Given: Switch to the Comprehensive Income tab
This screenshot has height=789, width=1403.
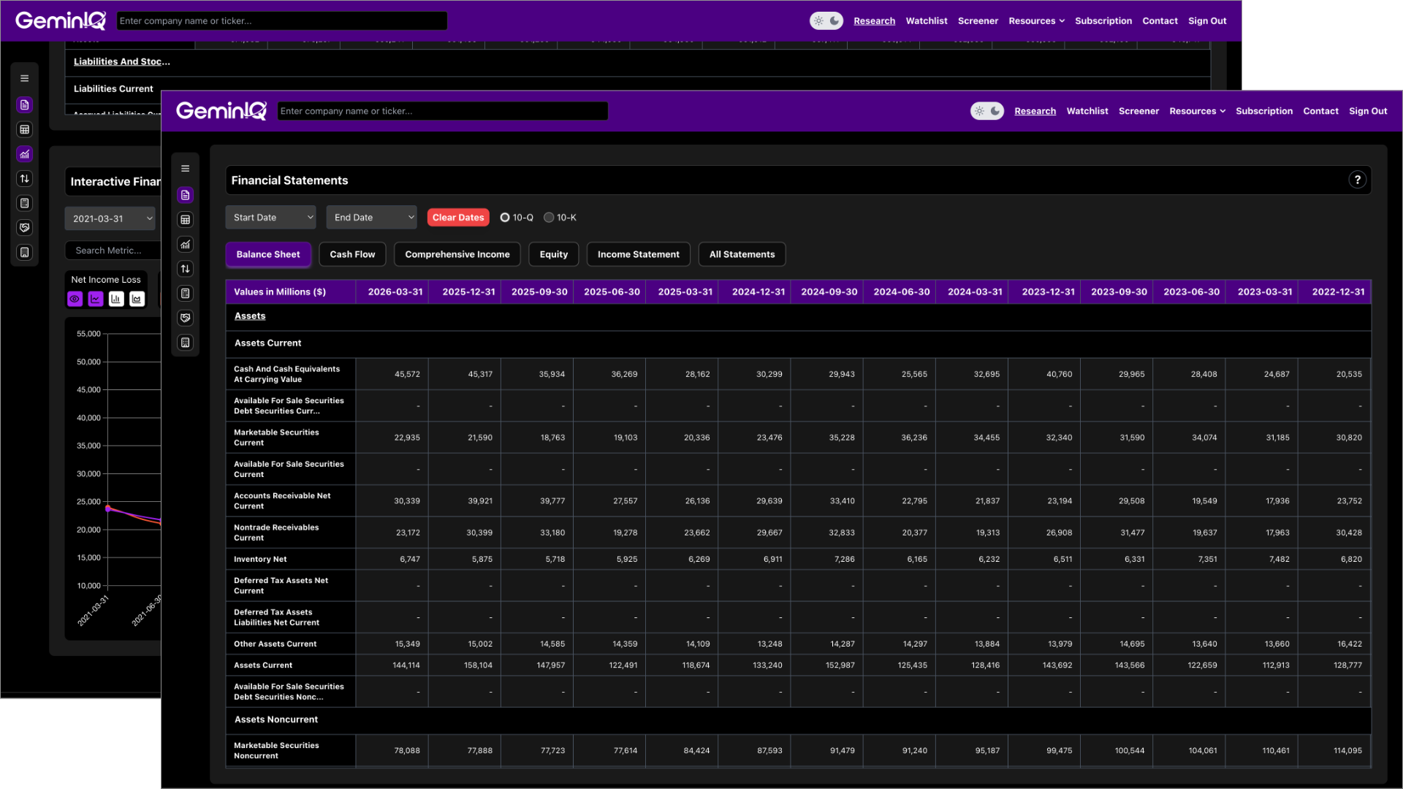Looking at the screenshot, I should tap(457, 254).
